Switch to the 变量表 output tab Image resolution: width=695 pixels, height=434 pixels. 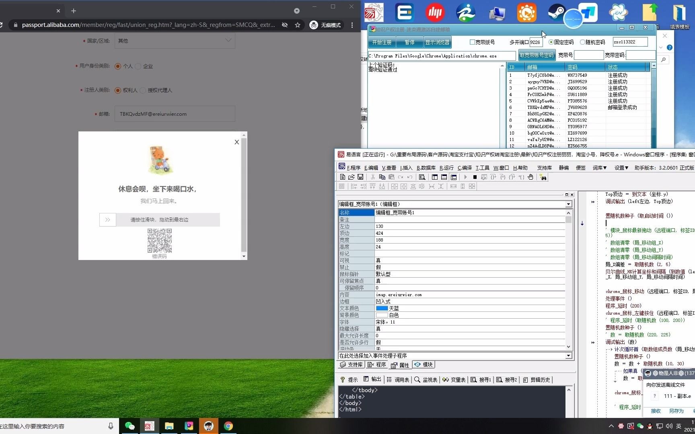(454, 379)
